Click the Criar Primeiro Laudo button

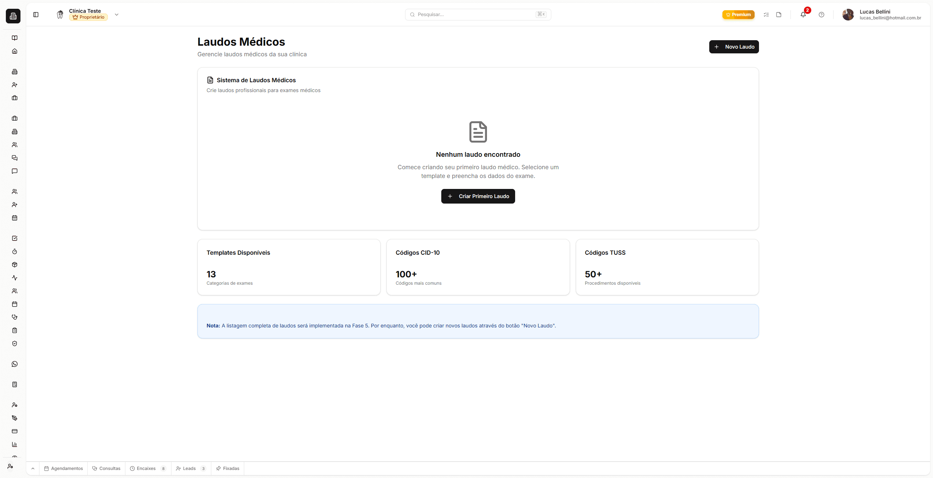(477, 196)
